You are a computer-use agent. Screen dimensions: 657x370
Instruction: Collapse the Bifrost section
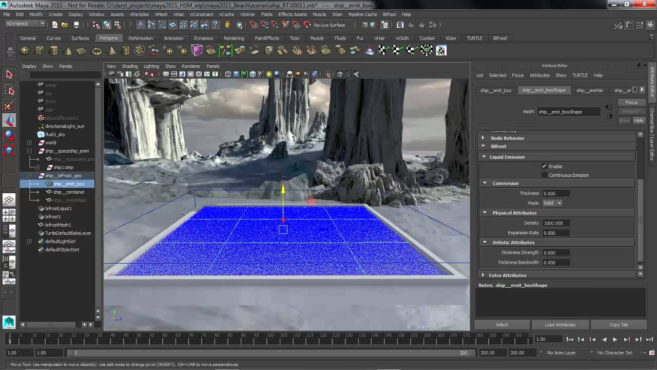(483, 146)
